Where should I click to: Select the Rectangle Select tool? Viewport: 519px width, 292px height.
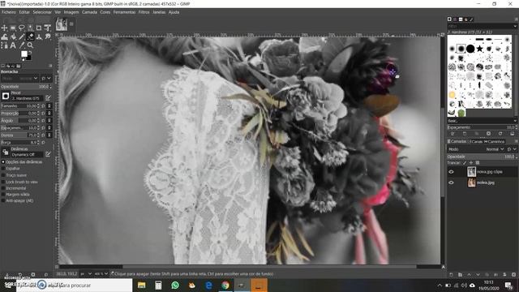point(13,28)
